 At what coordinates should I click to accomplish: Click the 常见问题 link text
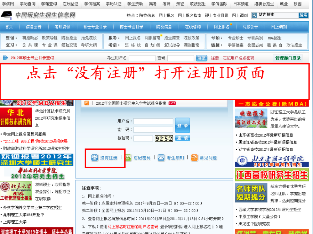click(208, 158)
